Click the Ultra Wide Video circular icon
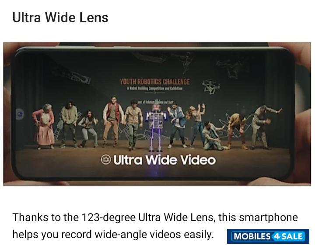 pyautogui.click(x=106, y=160)
